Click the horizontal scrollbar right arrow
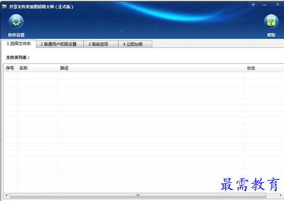The width and height of the screenshot is (284, 201). 280,196
